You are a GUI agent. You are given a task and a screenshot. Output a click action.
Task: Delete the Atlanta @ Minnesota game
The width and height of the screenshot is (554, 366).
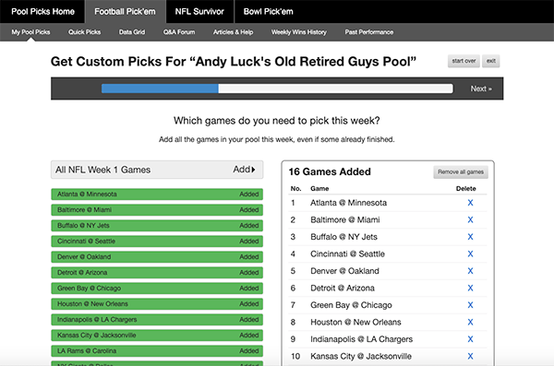(470, 203)
